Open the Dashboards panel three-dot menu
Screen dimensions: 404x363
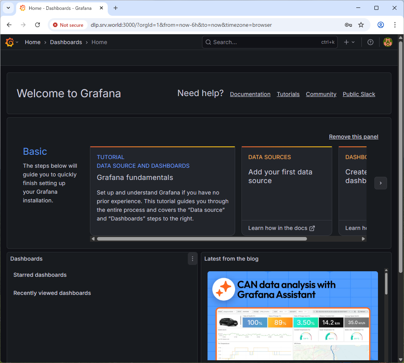point(193,259)
